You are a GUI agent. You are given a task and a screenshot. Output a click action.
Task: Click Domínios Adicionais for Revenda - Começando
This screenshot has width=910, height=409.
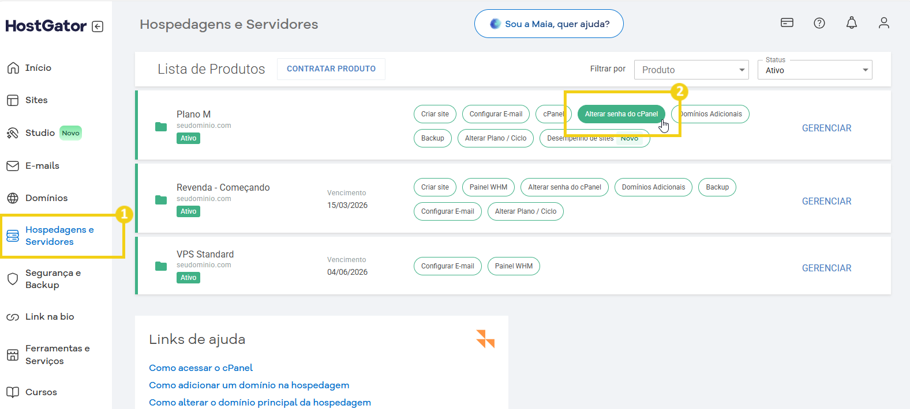[653, 187]
